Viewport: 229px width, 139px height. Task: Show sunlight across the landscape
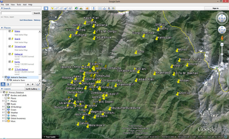pyautogui.click(x=81, y=8)
